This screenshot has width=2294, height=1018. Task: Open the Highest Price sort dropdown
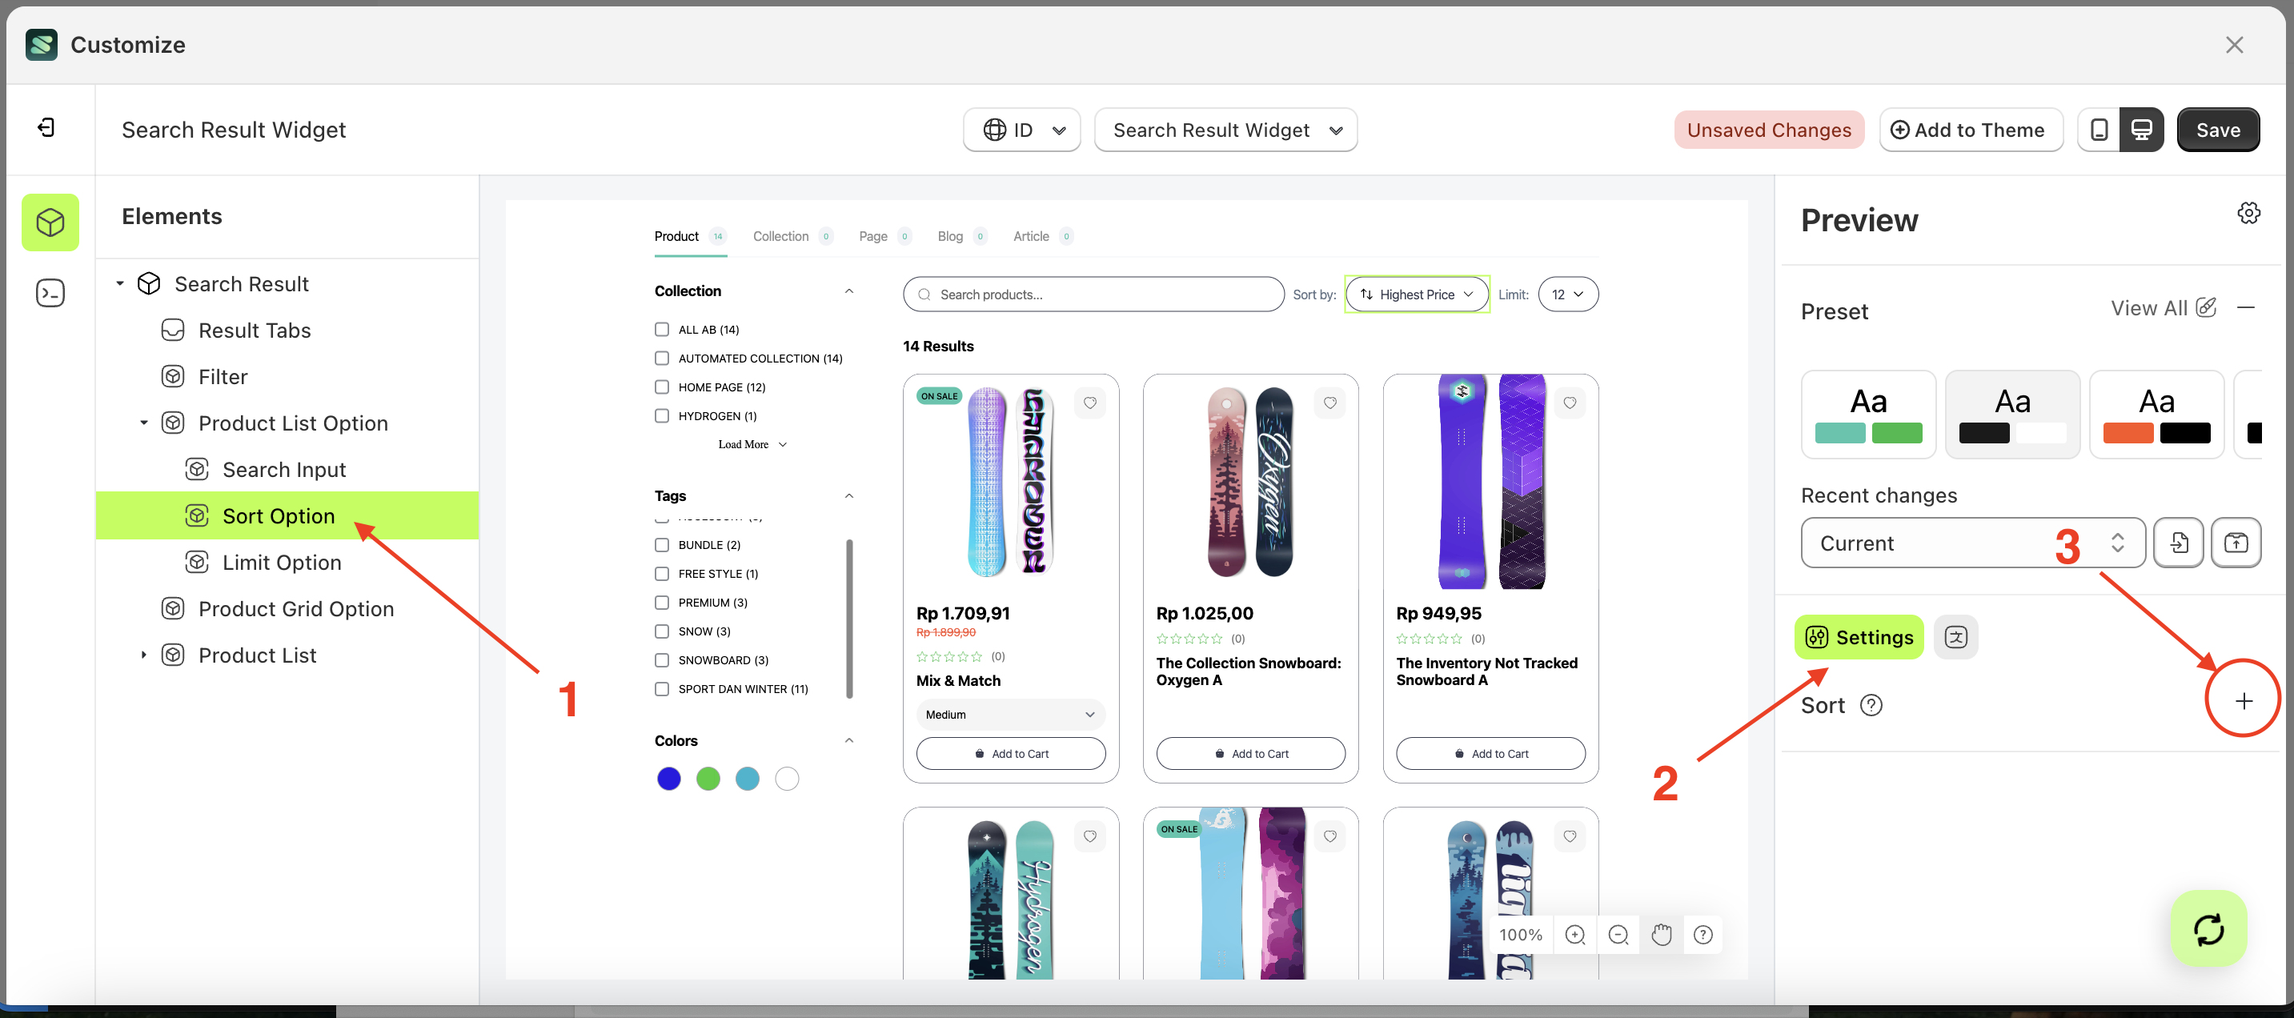coord(1416,295)
